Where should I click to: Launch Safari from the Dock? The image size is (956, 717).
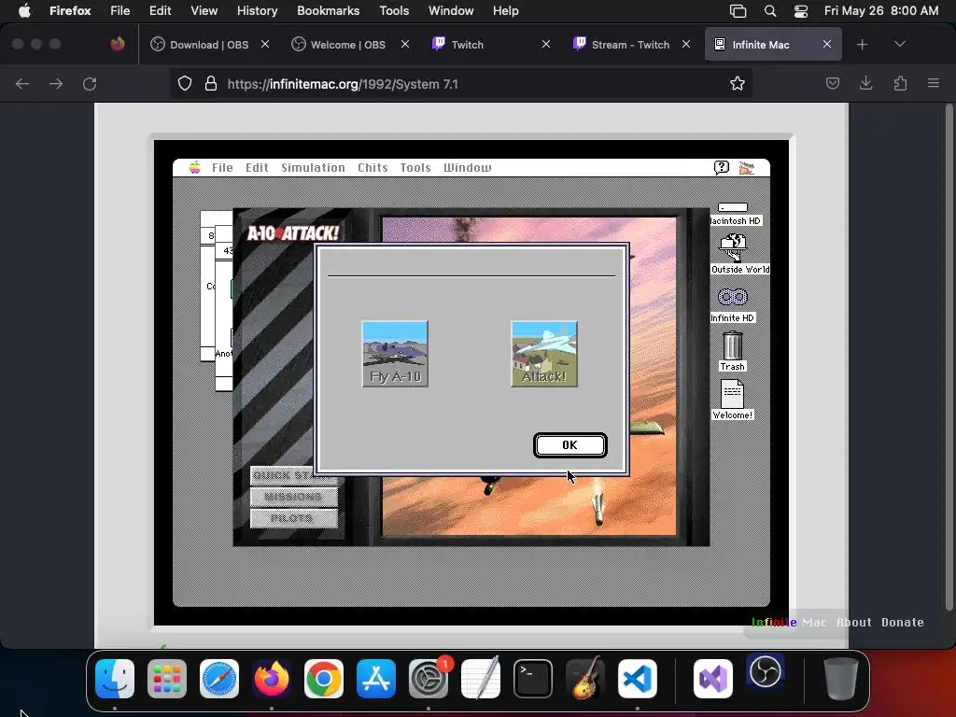pos(219,679)
